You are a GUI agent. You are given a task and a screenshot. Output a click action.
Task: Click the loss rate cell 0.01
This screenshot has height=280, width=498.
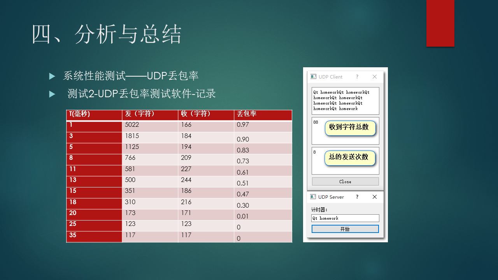pos(263,215)
